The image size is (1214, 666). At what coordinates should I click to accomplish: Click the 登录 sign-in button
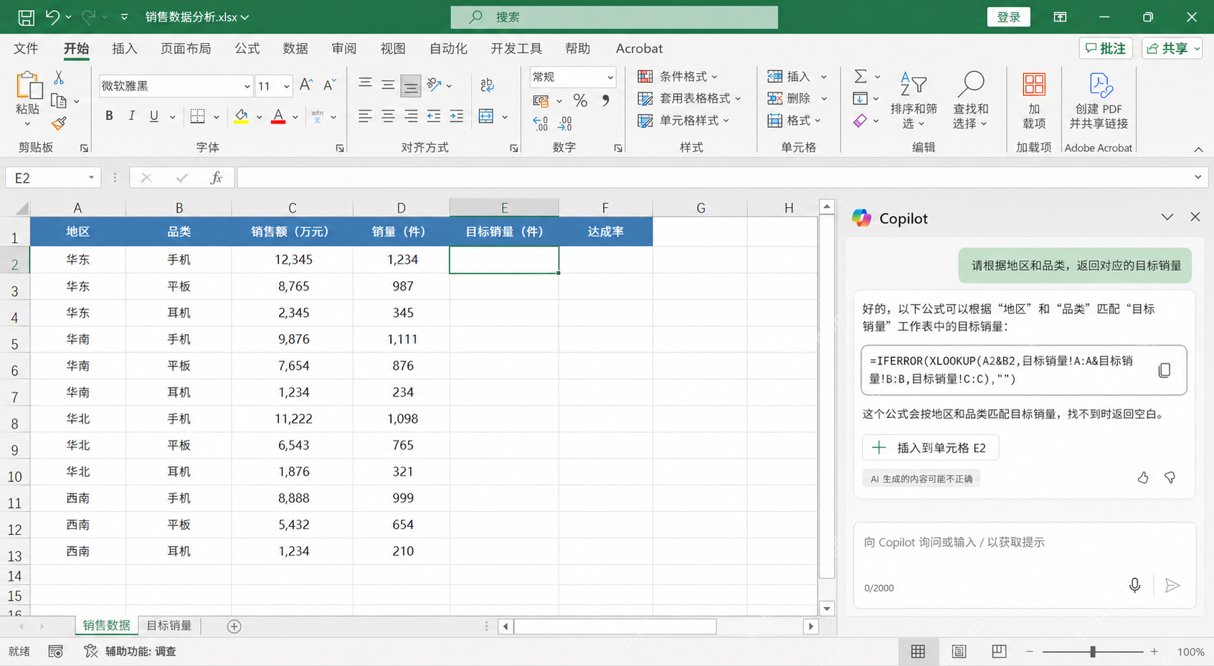(x=1008, y=17)
